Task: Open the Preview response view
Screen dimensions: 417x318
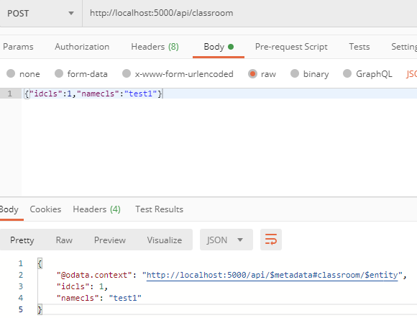Action: coord(110,240)
